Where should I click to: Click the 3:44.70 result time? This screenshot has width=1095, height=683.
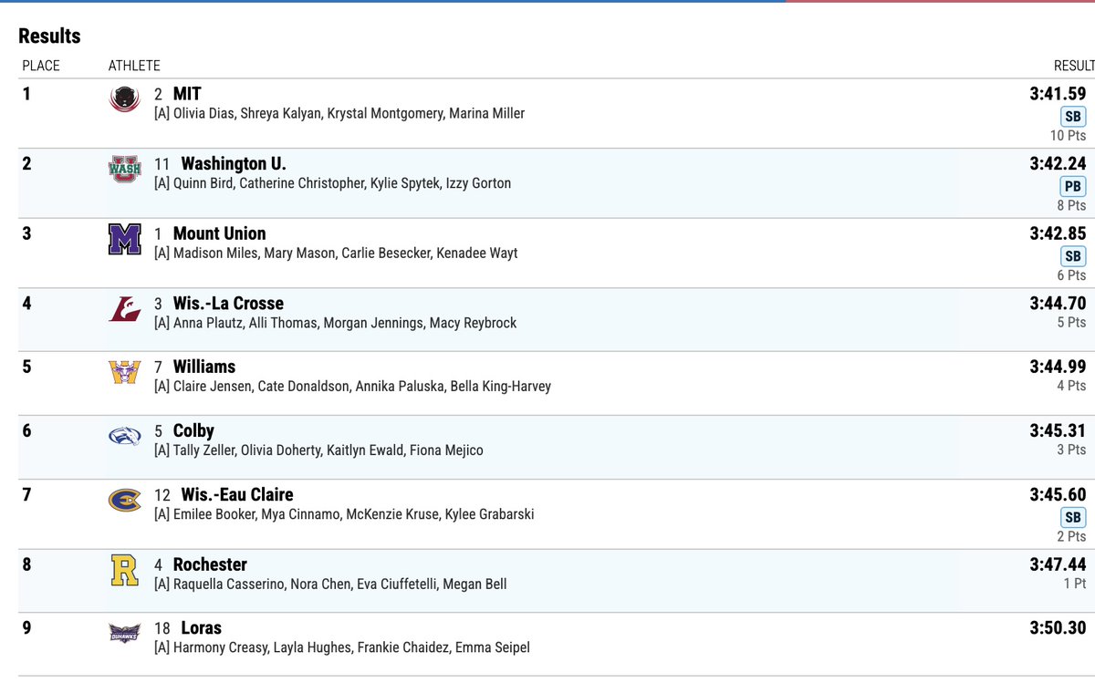(1058, 303)
